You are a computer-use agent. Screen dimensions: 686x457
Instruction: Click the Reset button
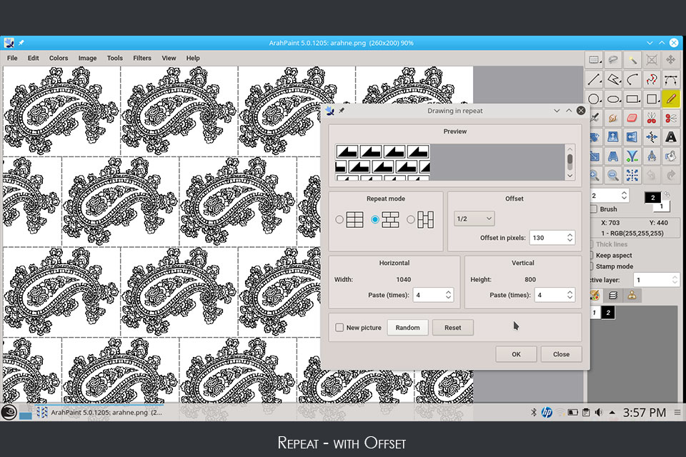pyautogui.click(x=453, y=328)
